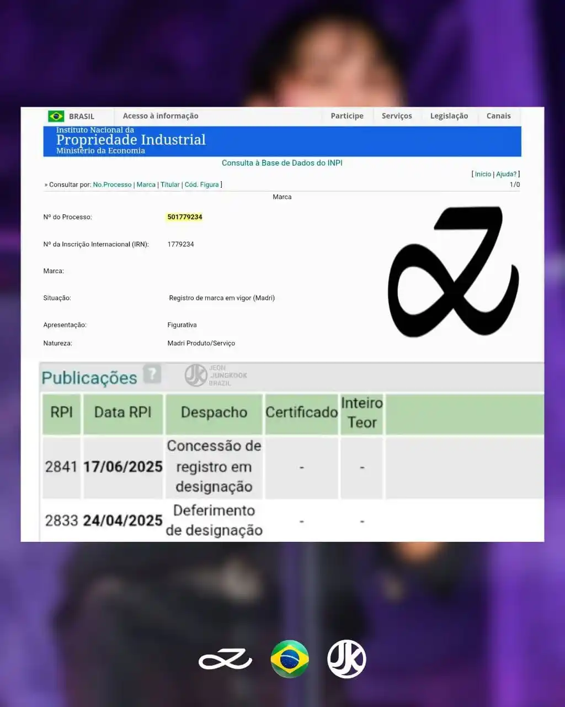Screen dimensions: 565x707
Task: Click the large figurative trademark logo image
Action: [454, 272]
